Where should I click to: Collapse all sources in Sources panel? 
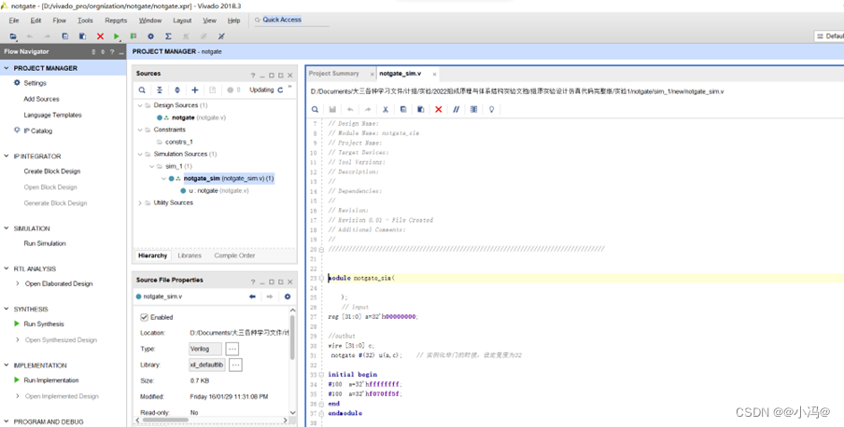tap(160, 90)
